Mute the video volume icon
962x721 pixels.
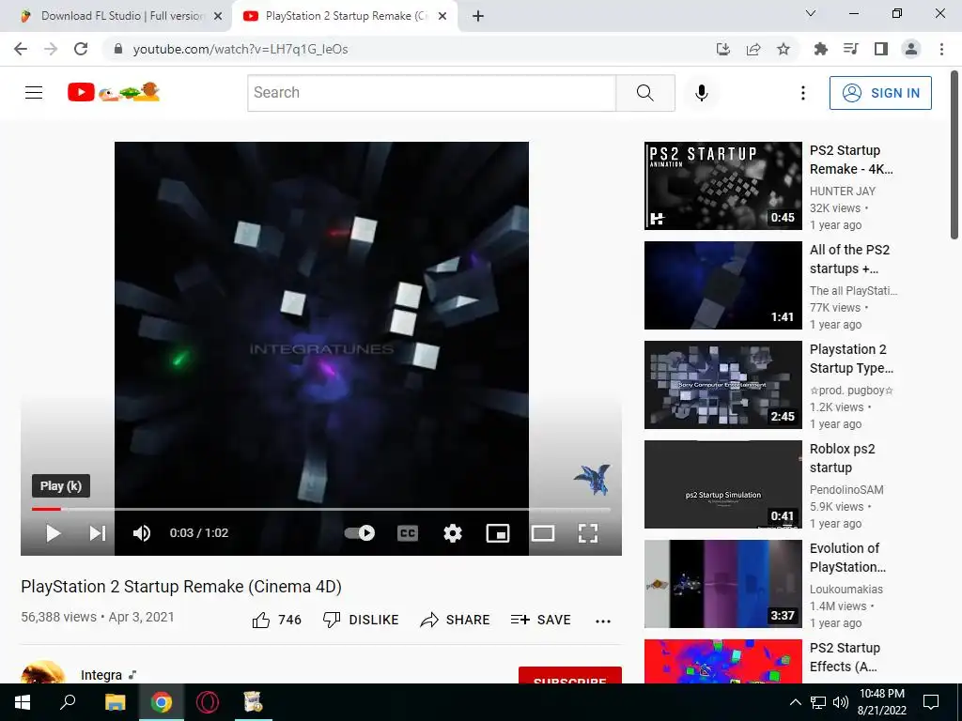pos(142,533)
